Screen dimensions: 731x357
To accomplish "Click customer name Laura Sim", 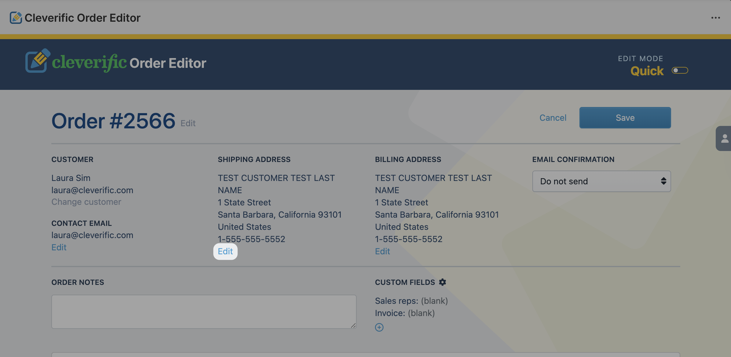I will (71, 178).
